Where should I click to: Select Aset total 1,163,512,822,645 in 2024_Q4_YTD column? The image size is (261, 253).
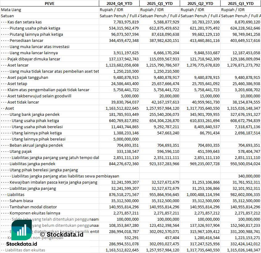click(122, 108)
